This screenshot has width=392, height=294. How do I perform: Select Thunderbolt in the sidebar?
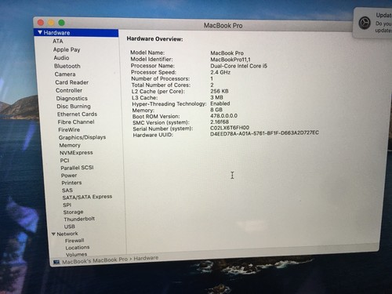[79, 220]
